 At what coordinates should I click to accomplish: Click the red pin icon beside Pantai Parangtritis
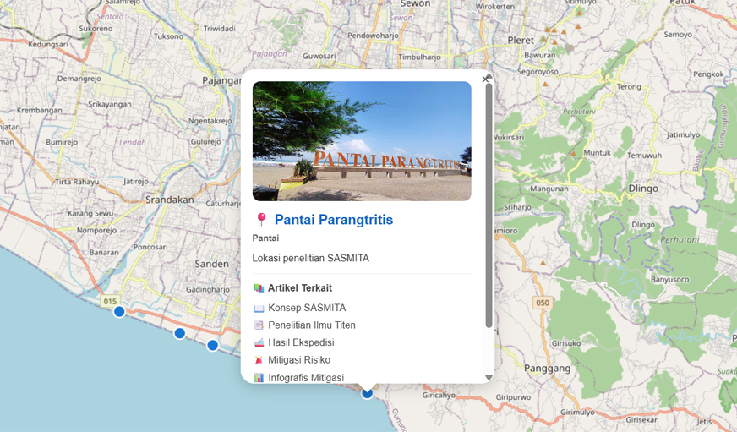coord(262,220)
